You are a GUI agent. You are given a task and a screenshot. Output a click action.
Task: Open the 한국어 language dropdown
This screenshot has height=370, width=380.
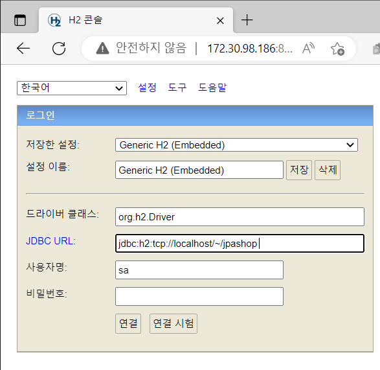[72, 88]
